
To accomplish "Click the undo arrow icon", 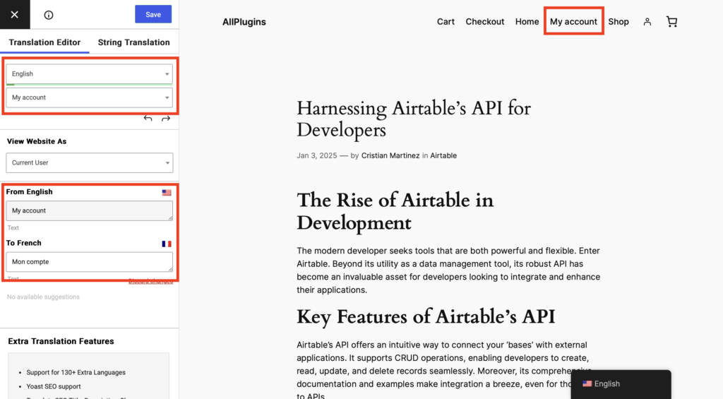I will click(x=148, y=119).
